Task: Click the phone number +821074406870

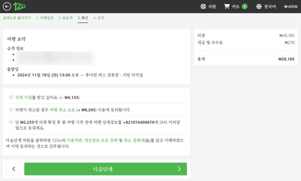Action: tap(139, 122)
